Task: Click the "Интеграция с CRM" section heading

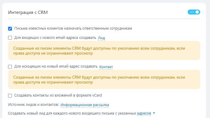Action: click(x=28, y=12)
